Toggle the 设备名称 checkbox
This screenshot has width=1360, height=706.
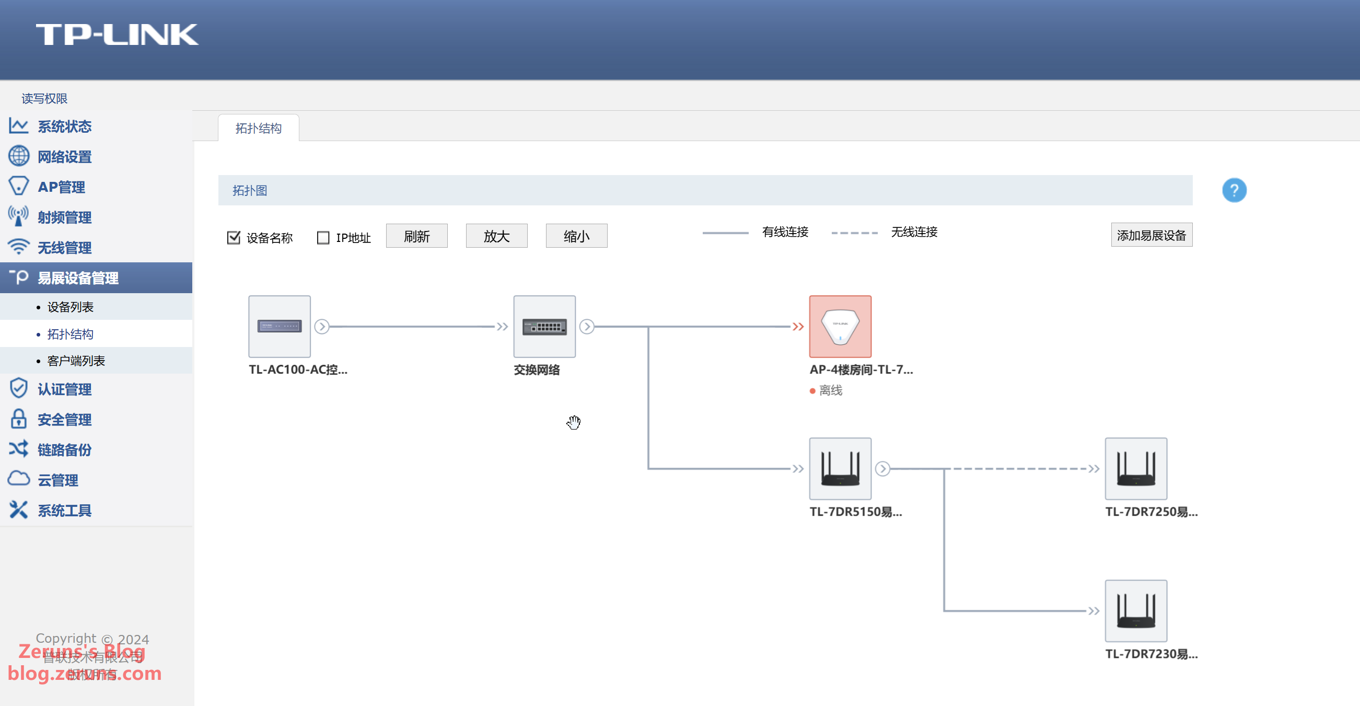point(234,238)
